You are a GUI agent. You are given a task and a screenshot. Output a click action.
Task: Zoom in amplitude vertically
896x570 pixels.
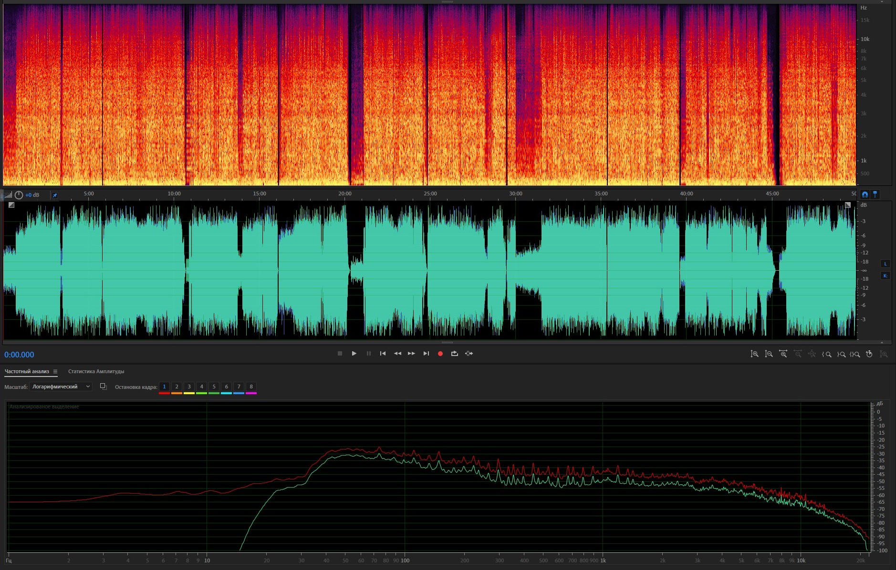click(x=754, y=354)
